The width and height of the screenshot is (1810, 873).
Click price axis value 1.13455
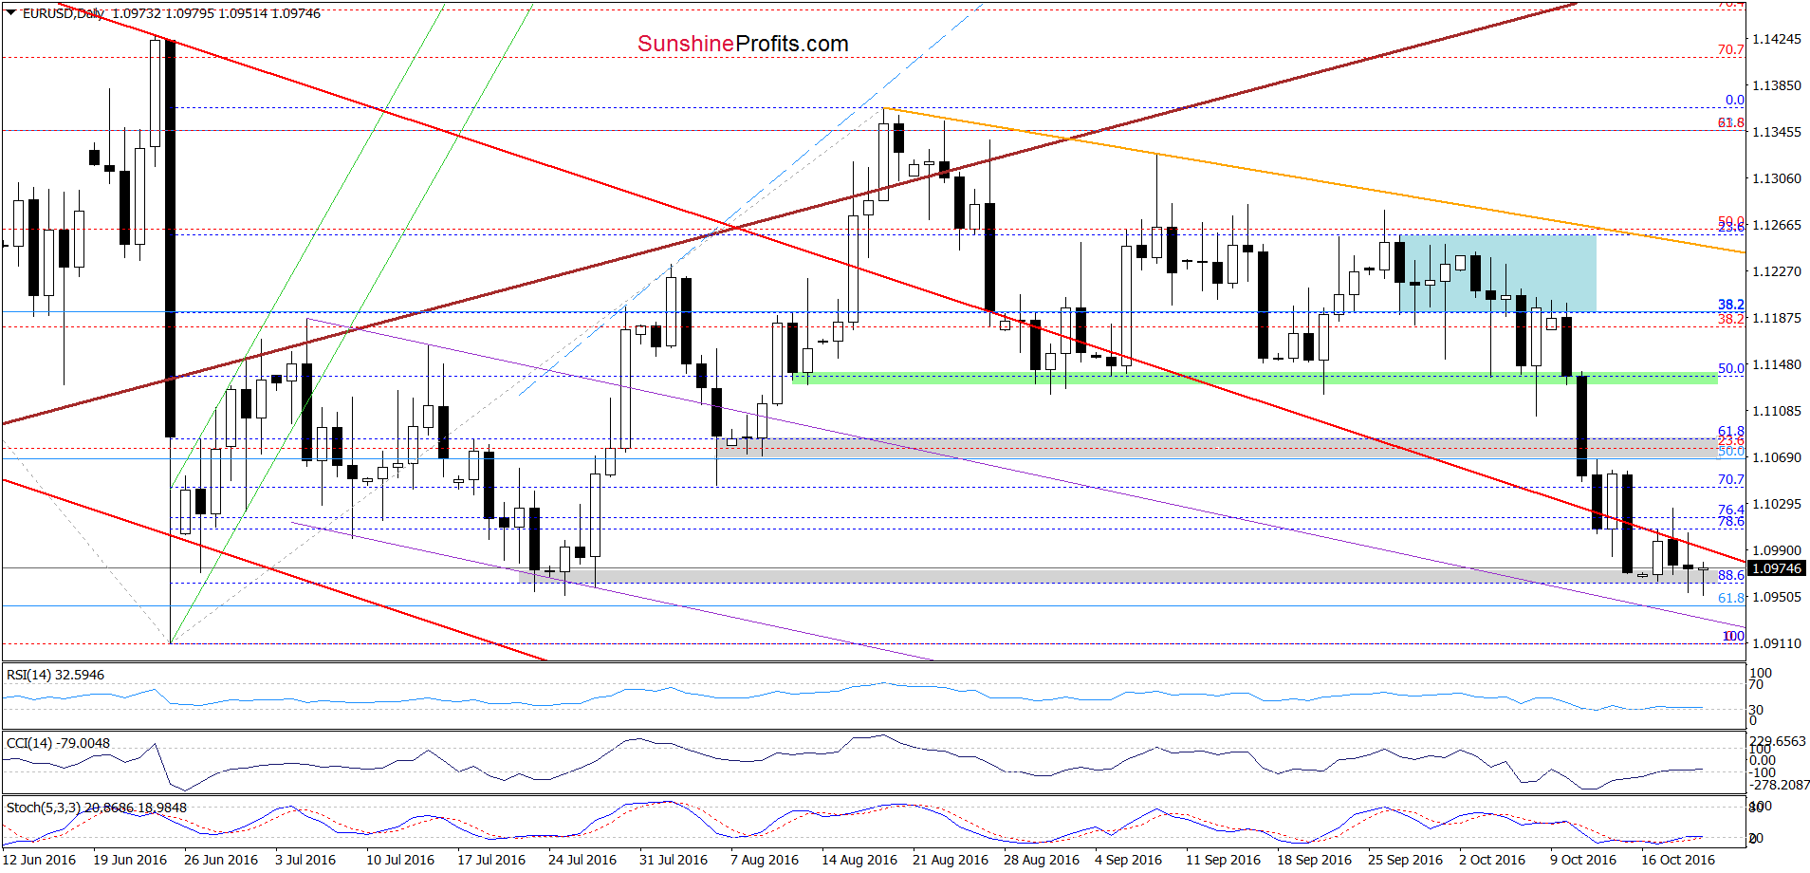pyautogui.click(x=1776, y=132)
